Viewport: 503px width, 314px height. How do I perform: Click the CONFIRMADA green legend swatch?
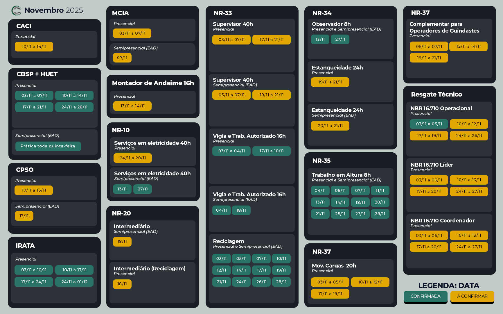click(425, 296)
